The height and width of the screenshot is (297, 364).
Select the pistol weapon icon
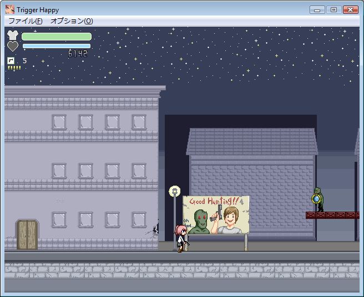pyautogui.click(x=11, y=60)
